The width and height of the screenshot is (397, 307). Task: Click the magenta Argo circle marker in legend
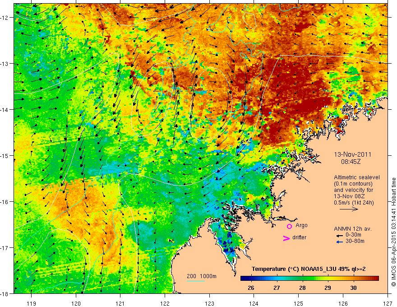point(289,226)
